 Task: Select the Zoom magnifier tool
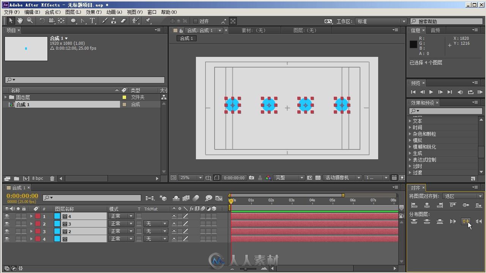30,21
